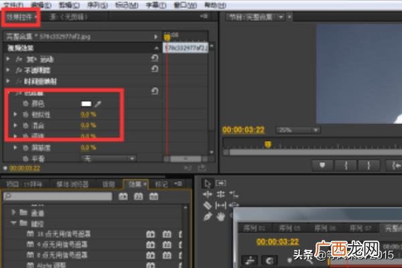
Task: Click the Program monitor grey zoom scroll bar
Action: coord(316,153)
